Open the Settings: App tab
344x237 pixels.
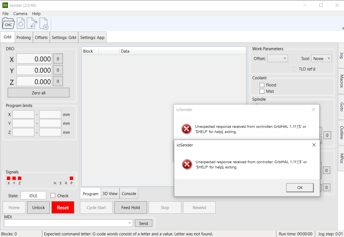click(92, 37)
